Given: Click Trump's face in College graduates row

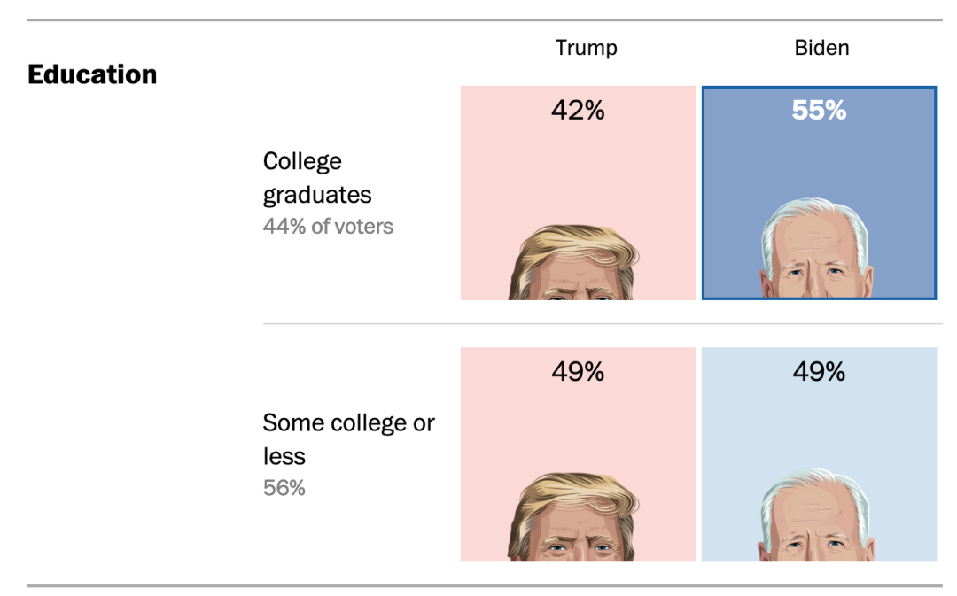Looking at the screenshot, I should click(x=573, y=263).
